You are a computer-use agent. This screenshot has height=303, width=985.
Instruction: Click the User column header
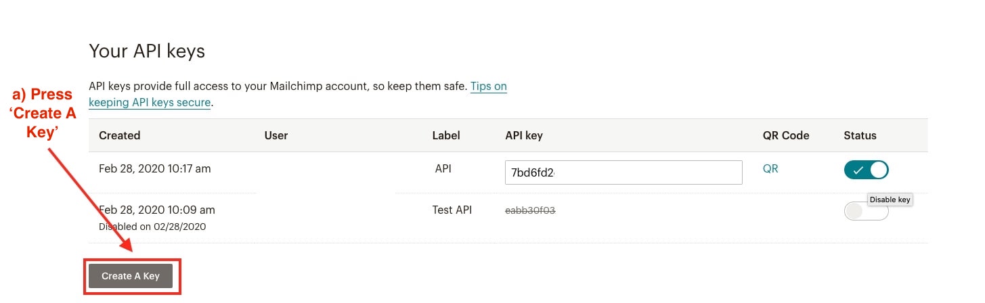point(276,135)
